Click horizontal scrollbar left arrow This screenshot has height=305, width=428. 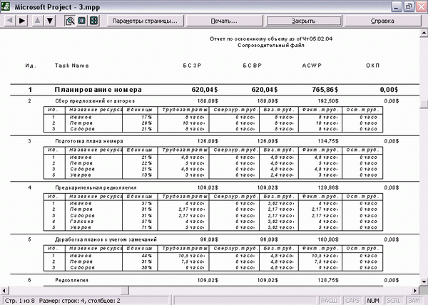(x=4, y=291)
